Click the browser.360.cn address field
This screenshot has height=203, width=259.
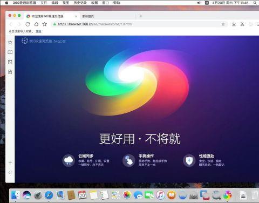137,24
